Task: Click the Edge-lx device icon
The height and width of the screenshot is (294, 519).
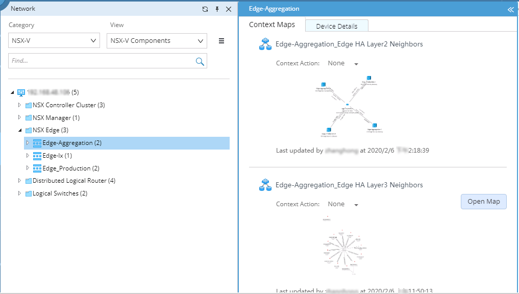Action: click(37, 156)
